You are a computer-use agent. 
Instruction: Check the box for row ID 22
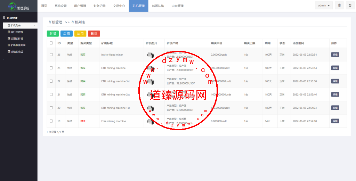coord(51,81)
